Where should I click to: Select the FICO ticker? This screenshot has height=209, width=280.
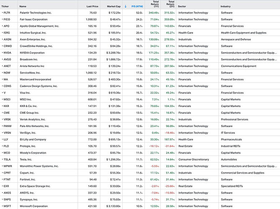click(x=7, y=20)
